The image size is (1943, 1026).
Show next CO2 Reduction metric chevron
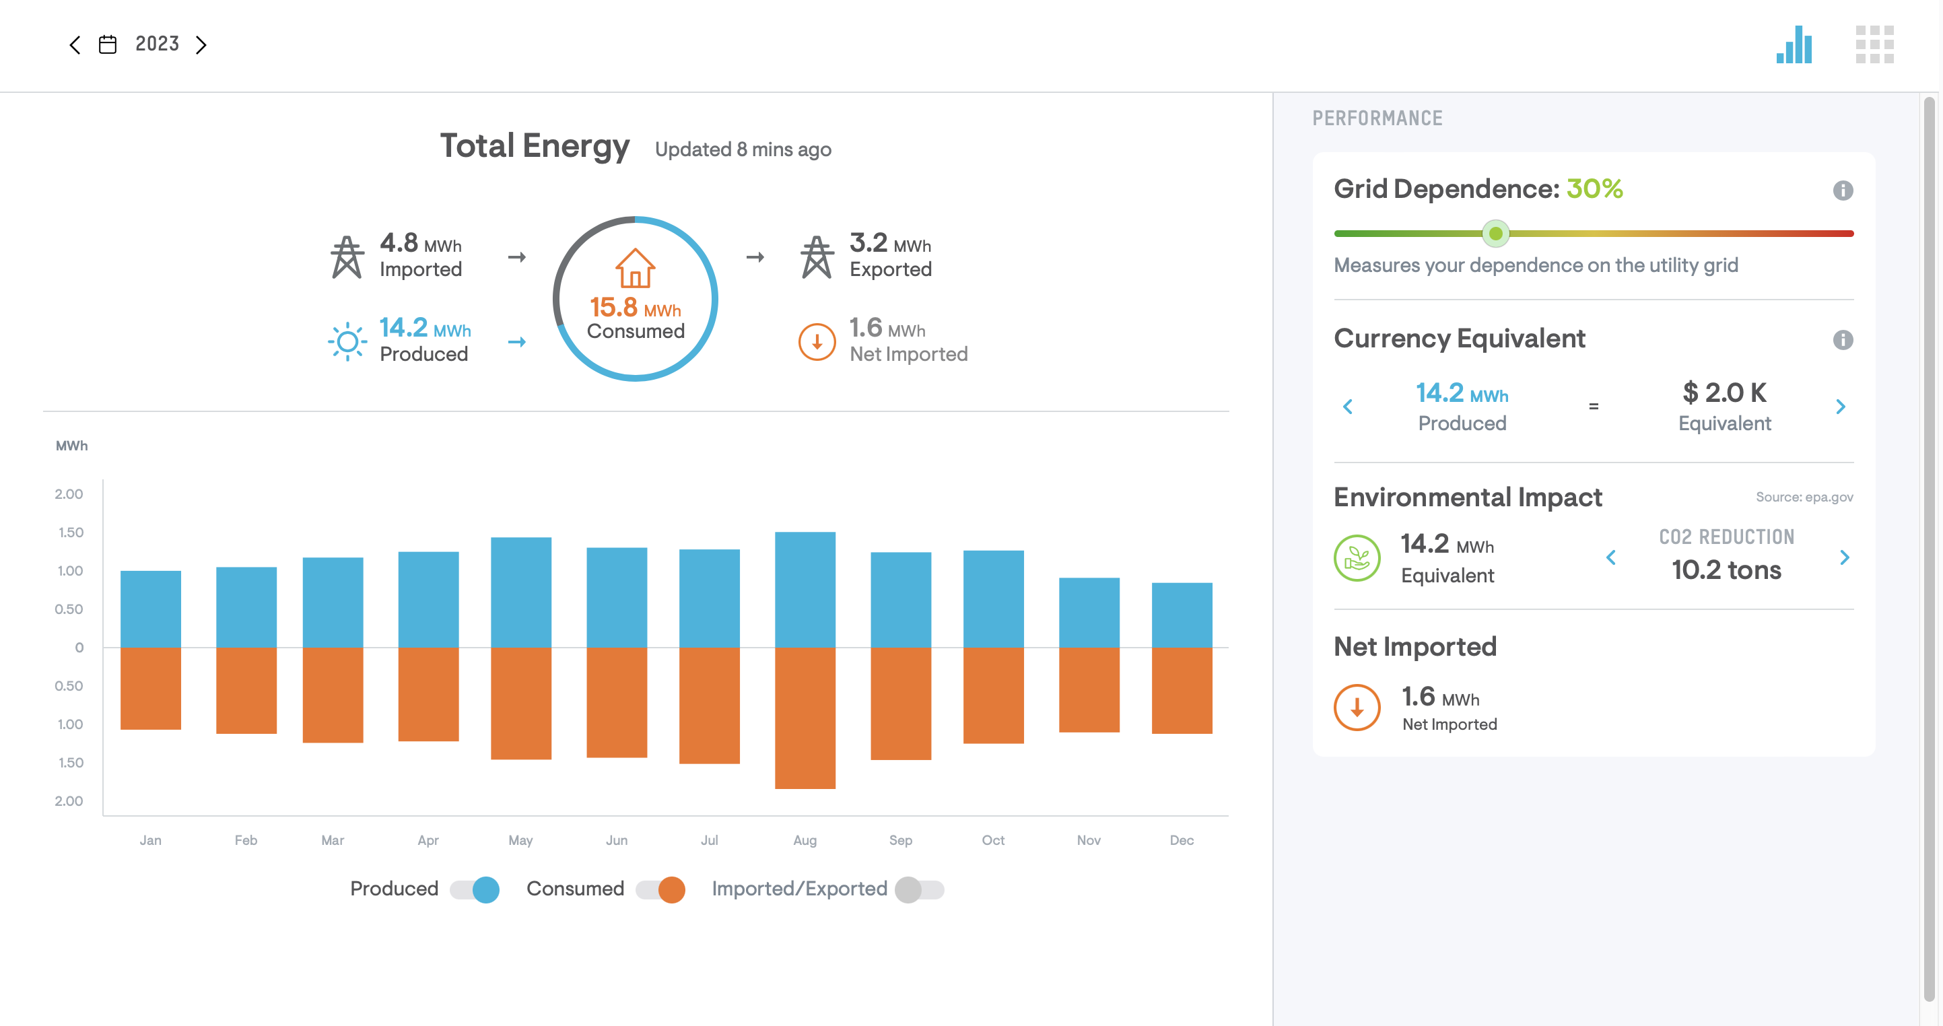click(x=1843, y=557)
